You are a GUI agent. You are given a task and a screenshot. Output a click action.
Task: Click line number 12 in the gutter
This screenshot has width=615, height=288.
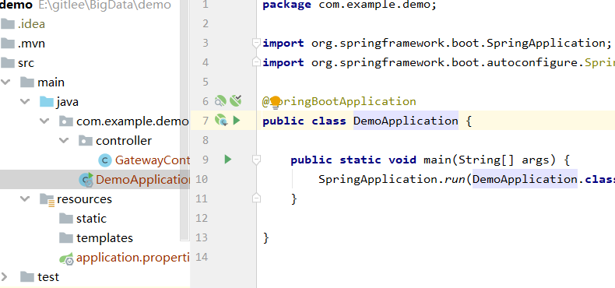point(201,218)
